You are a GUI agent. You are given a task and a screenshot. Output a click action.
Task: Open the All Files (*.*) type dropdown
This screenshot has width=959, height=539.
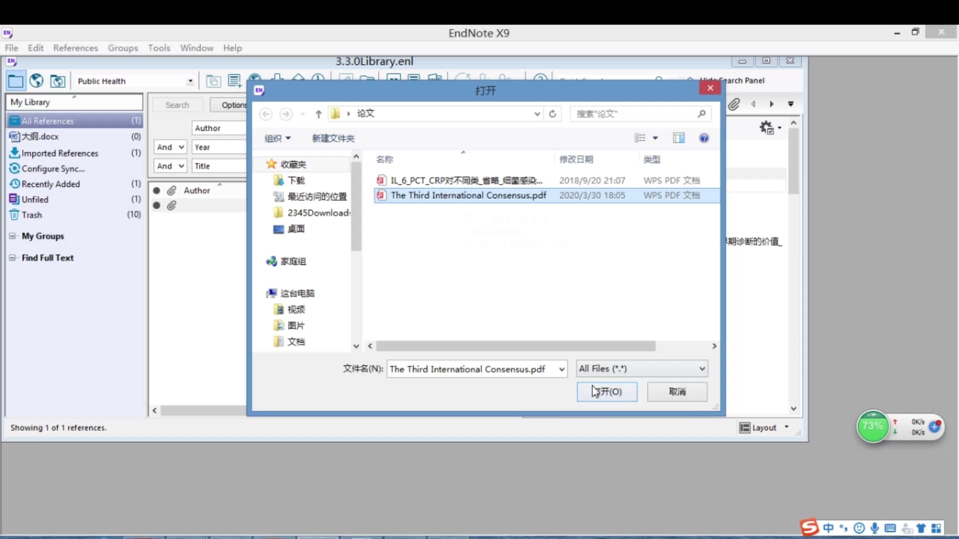coord(642,369)
